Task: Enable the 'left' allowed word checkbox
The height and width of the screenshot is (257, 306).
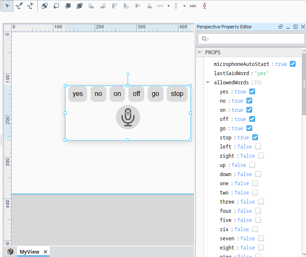Action: click(258, 146)
